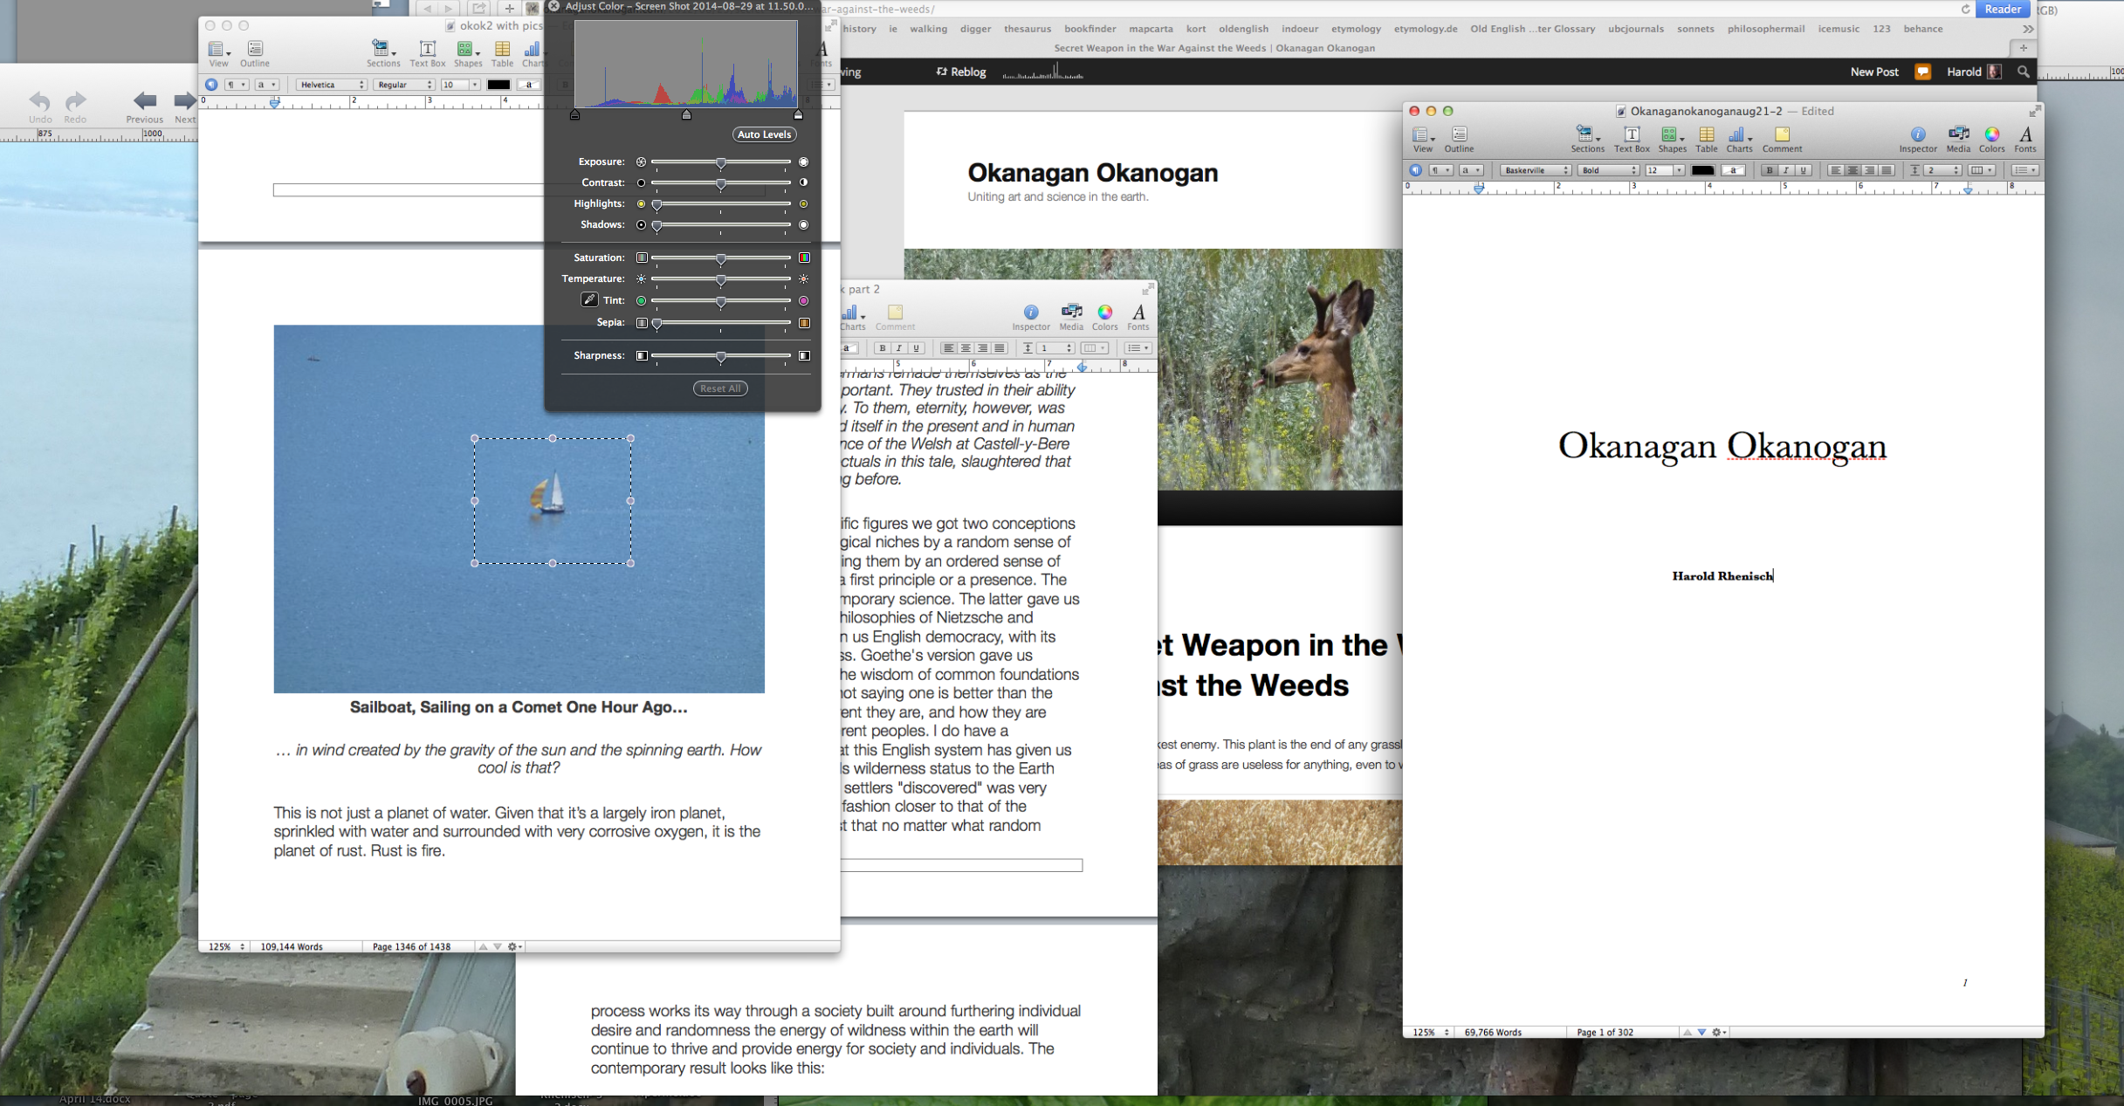Open the thesaurus bookmark in bookmarks bar
2124x1106 pixels.
click(1027, 29)
